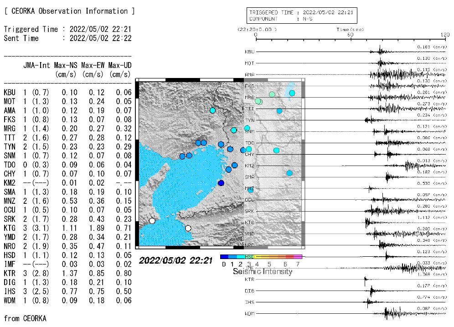Click the '3 (2.8)' intensity value for KTR
The width and height of the screenshot is (454, 327).
36,273
